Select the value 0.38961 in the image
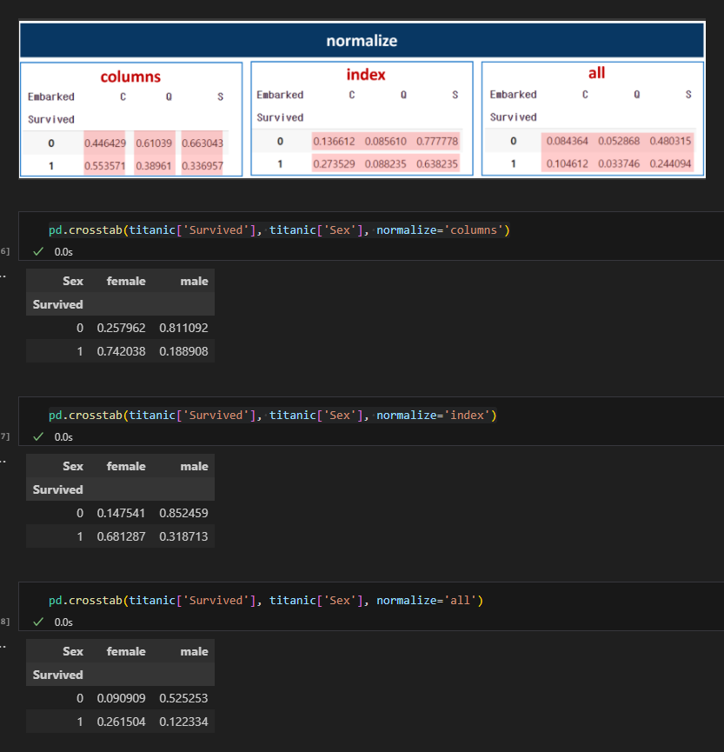724x752 pixels. click(x=154, y=166)
